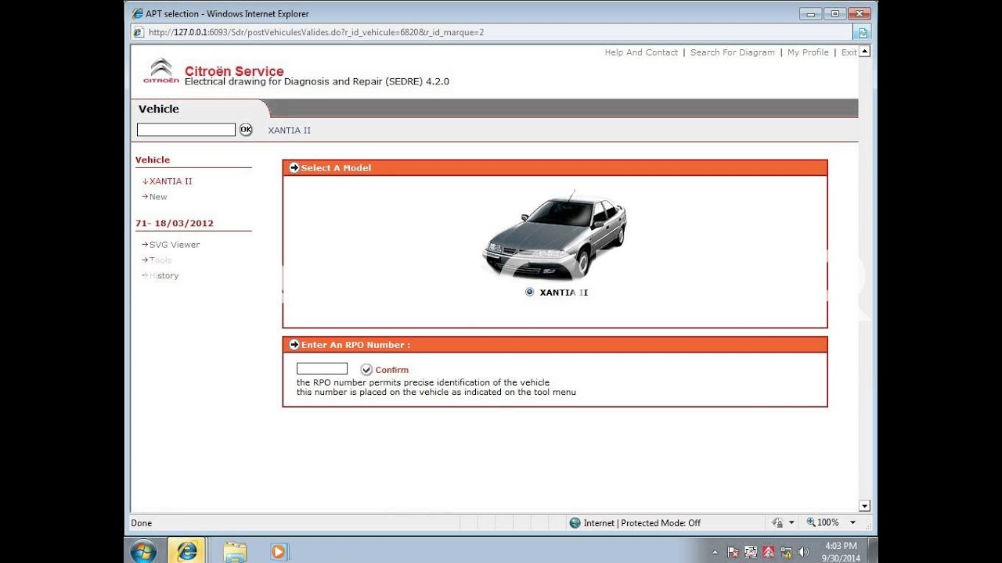Click arrow icon in Enter An RPO Number header
This screenshot has width=1002, height=563.
tap(294, 344)
